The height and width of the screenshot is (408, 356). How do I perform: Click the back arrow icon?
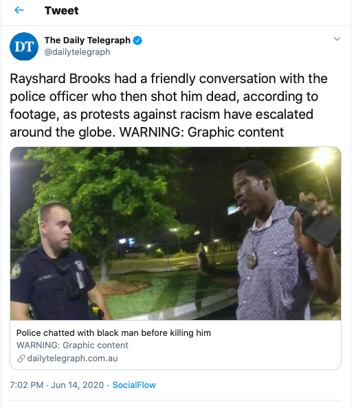(19, 10)
